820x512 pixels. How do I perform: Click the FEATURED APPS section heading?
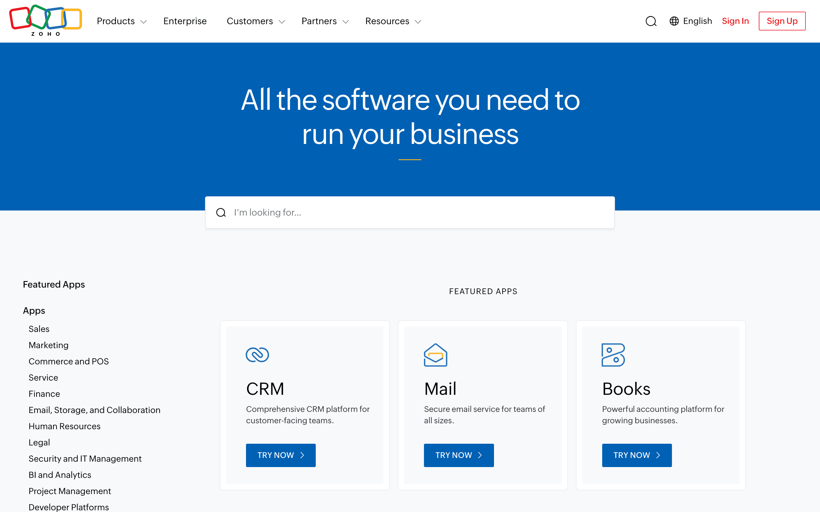pyautogui.click(x=483, y=292)
